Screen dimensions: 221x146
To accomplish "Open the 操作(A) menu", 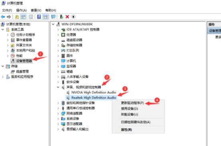I will [21, 10].
